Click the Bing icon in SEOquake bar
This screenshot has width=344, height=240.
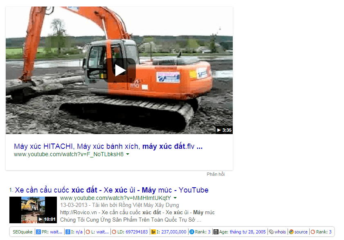pos(153,232)
